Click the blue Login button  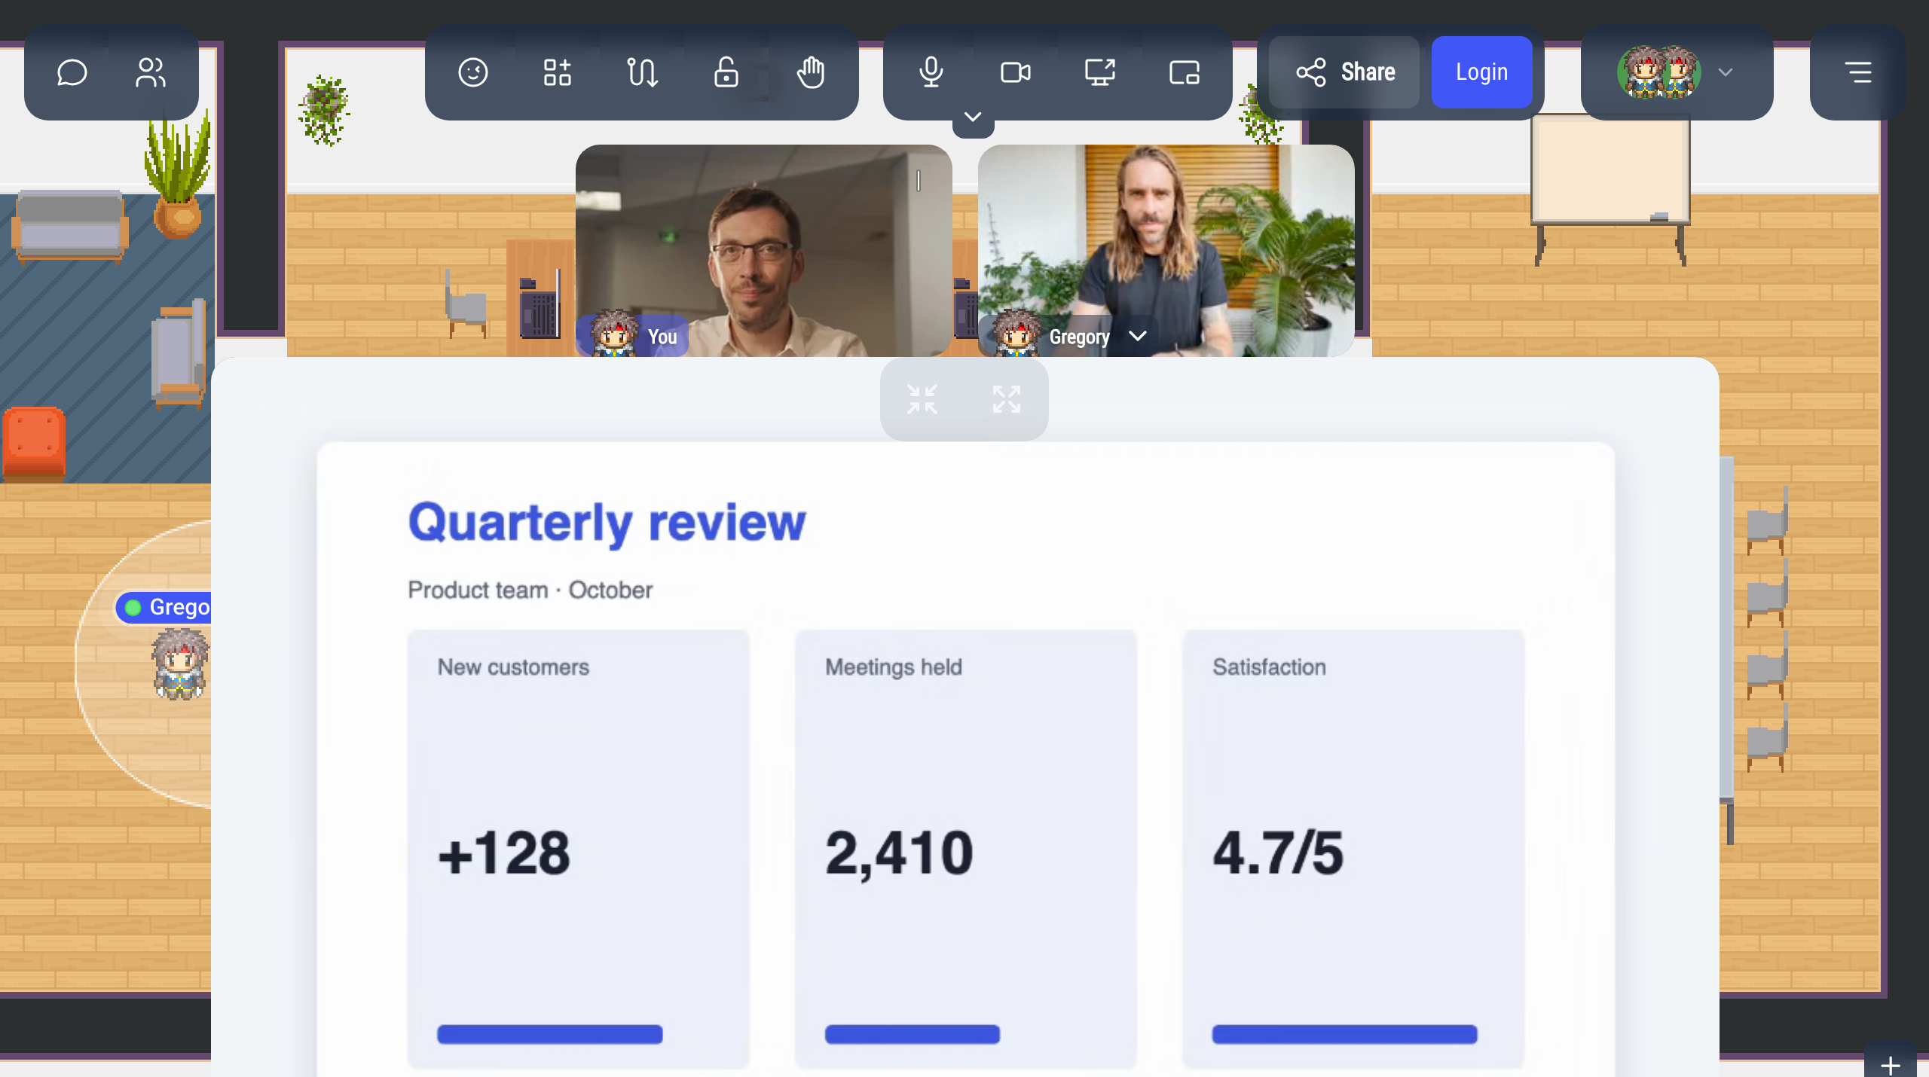1481,72
